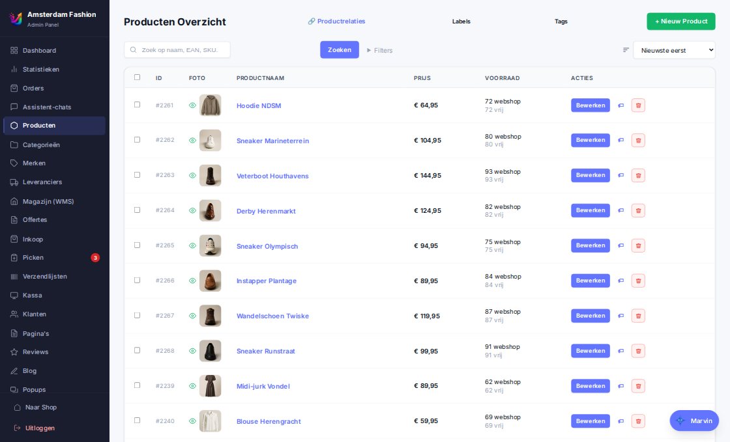Screen dimensions: 730x442
Task: Expand the Filters disclosure
Action: 379,50
